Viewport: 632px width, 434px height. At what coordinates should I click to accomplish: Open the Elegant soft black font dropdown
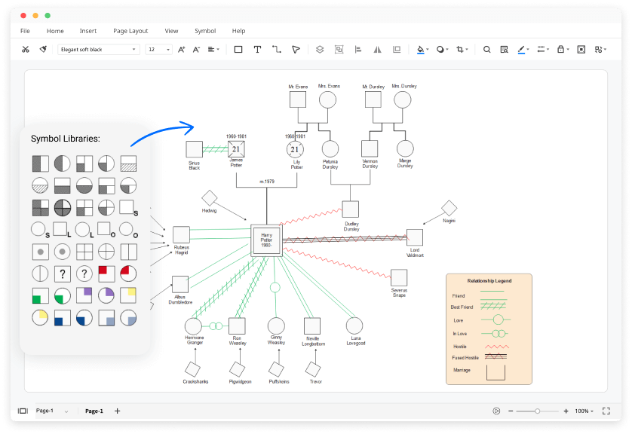point(98,50)
